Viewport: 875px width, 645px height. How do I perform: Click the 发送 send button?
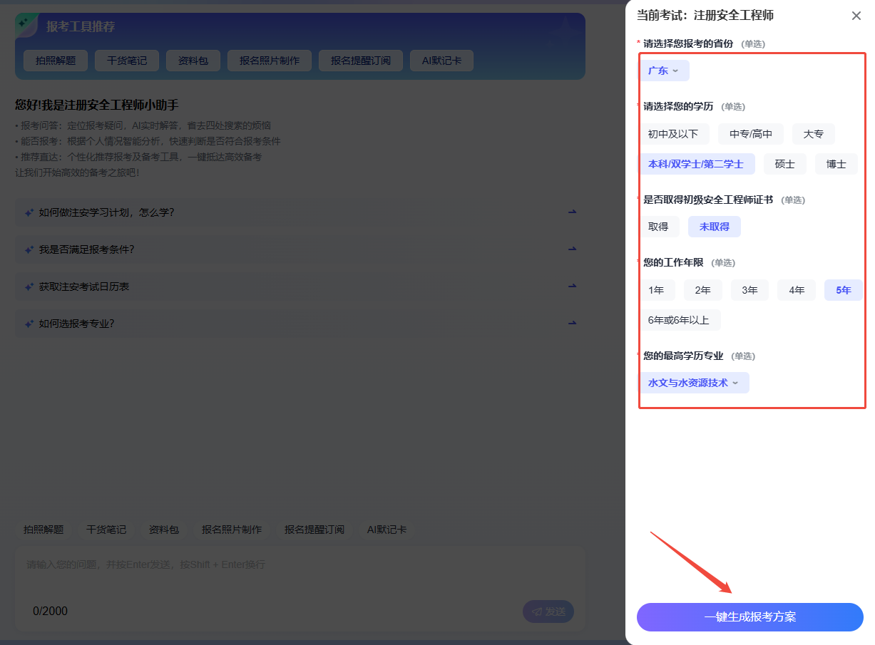pyautogui.click(x=548, y=612)
